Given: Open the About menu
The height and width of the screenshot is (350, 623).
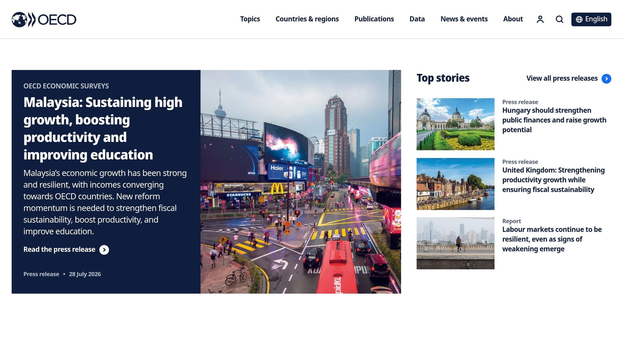Looking at the screenshot, I should pyautogui.click(x=513, y=19).
